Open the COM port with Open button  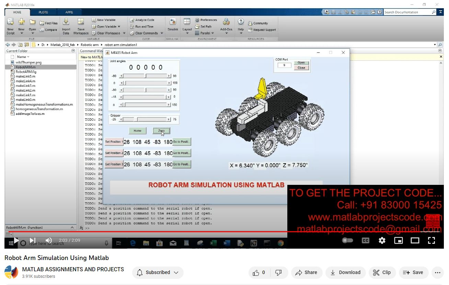[301, 63]
